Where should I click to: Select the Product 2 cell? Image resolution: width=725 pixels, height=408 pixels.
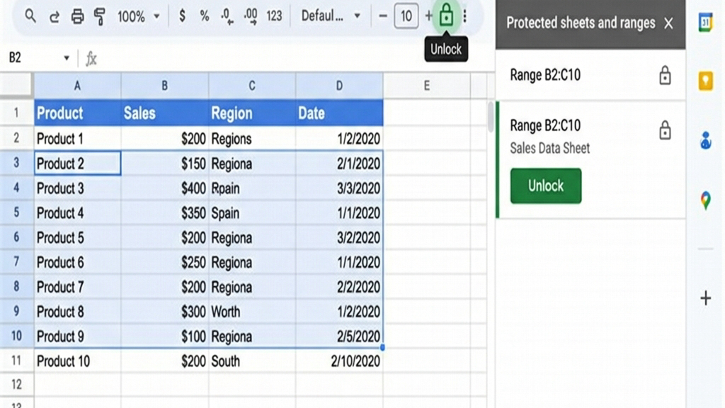click(77, 164)
